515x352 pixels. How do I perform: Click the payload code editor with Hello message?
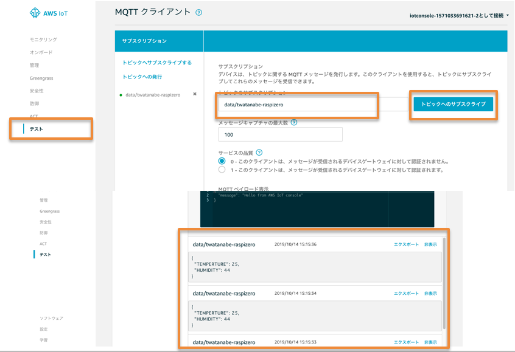pos(317,209)
